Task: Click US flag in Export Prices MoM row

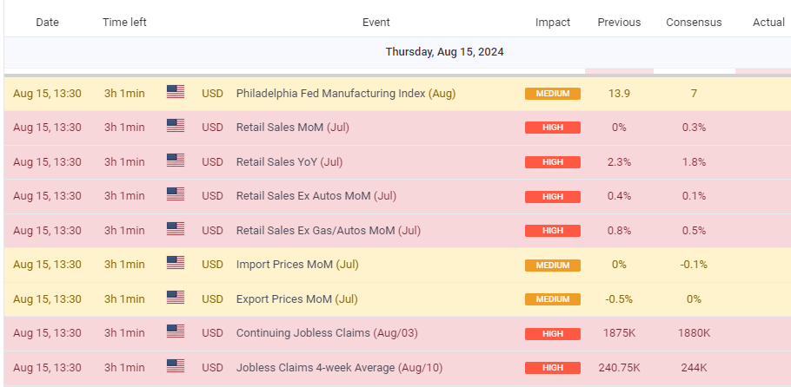Action: (176, 298)
